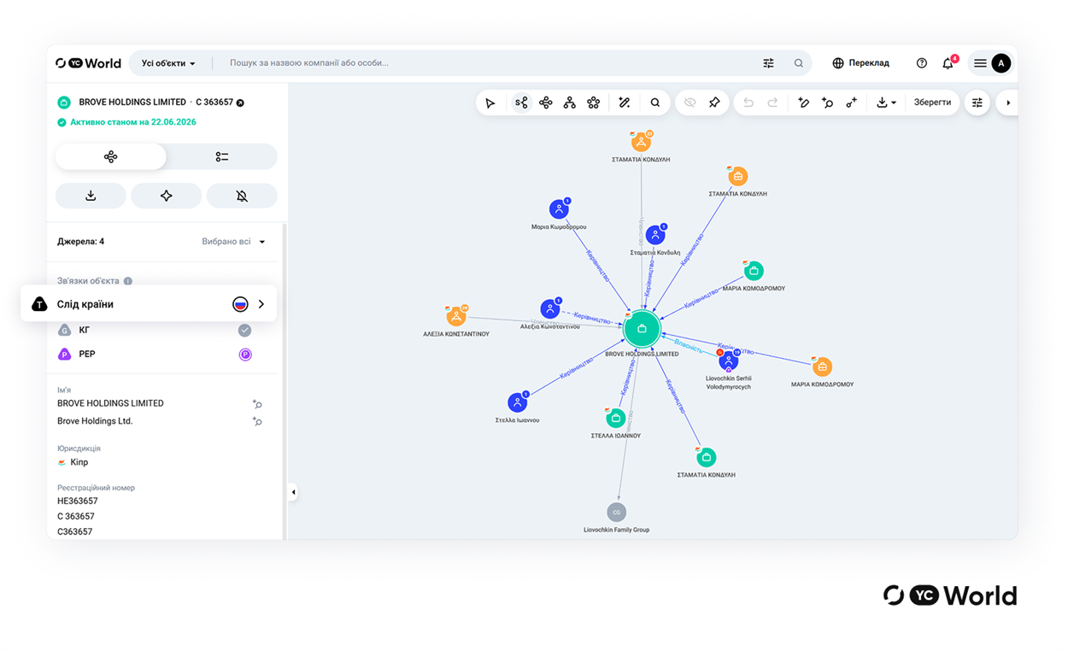The width and height of the screenshot is (1068, 651).
Task: Click the Зберегти button
Action: tap(932, 103)
